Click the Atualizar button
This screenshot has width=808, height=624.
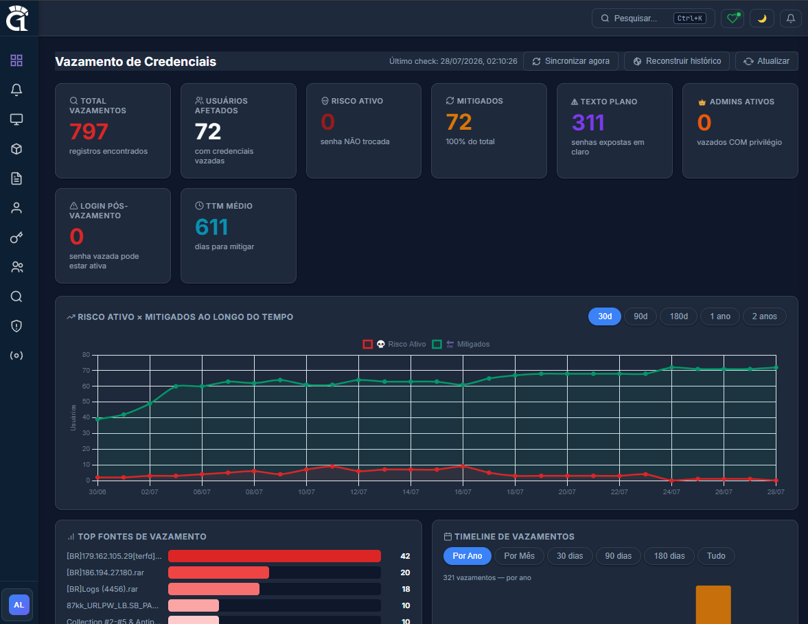click(x=766, y=61)
